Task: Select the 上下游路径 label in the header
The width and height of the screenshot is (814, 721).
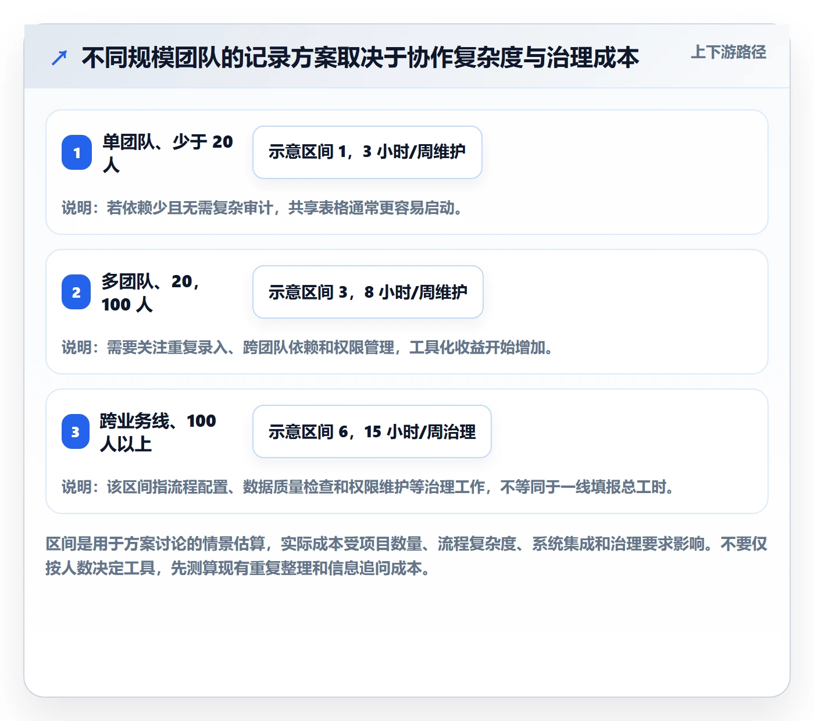Action: coord(729,52)
